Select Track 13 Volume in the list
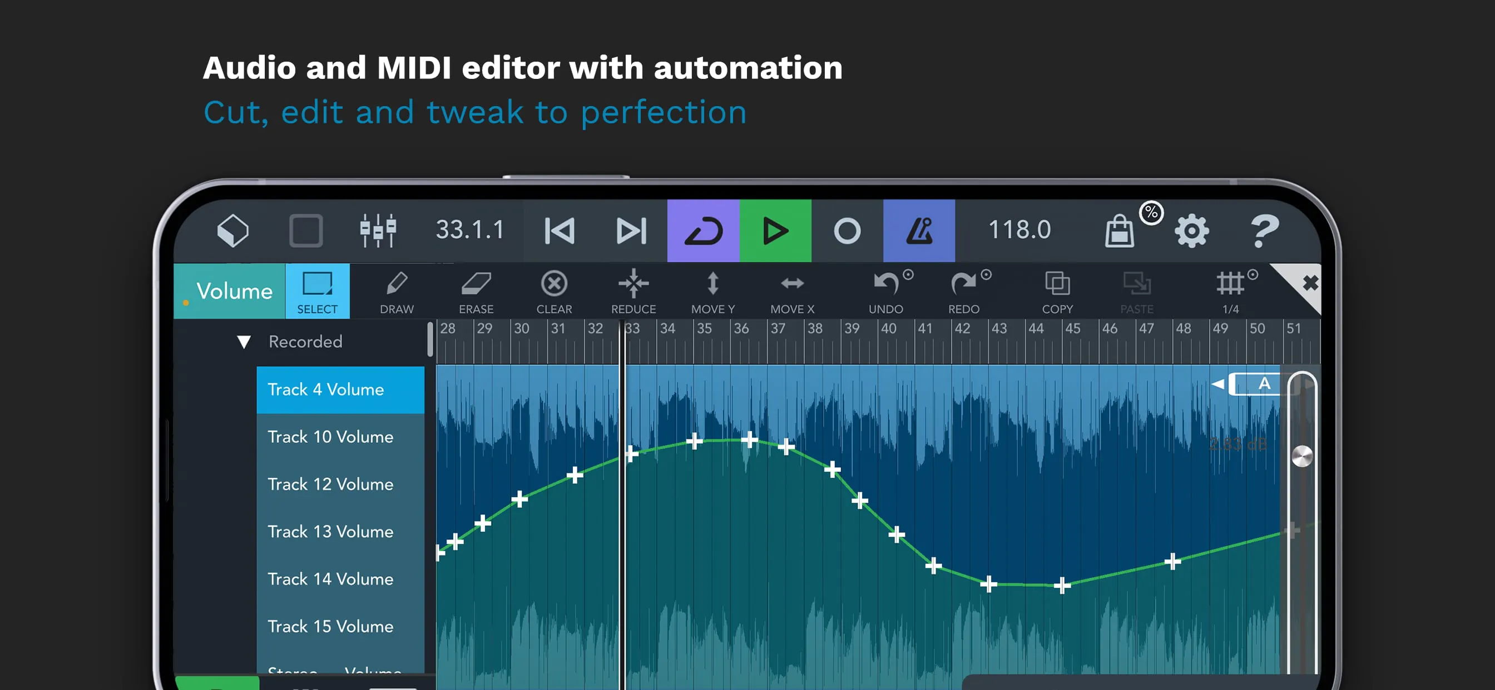This screenshot has width=1495, height=690. [330, 532]
